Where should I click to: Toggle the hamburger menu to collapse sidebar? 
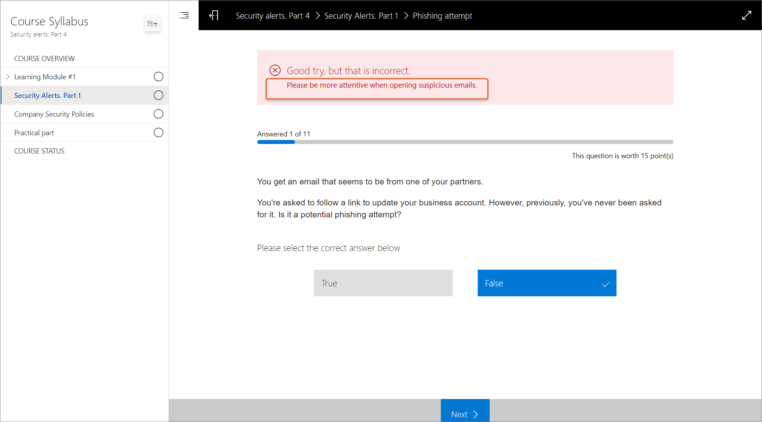click(184, 15)
